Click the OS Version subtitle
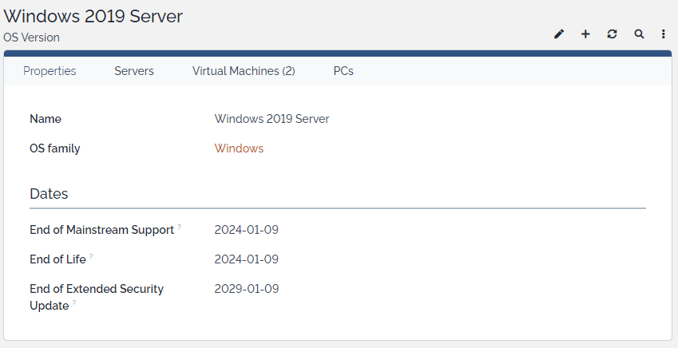Image resolution: width=678 pixels, height=348 pixels. click(x=32, y=38)
